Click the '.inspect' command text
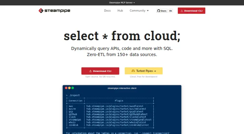The image size is (244, 134). click(74, 95)
